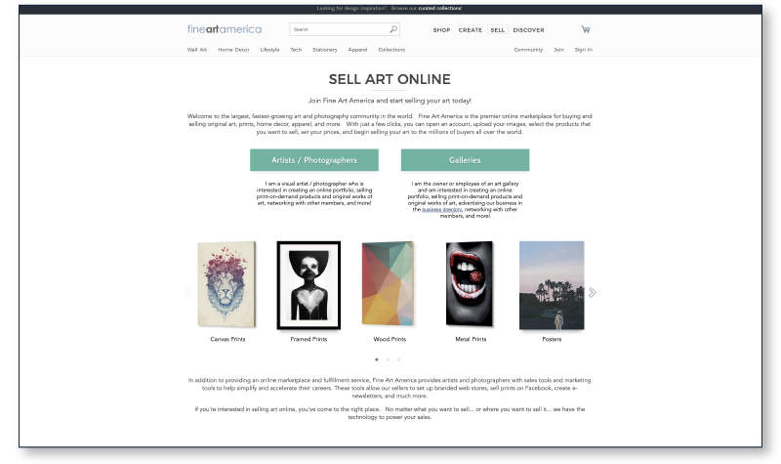Click the search magnifier icon
Screen dimensions: 781x464
pyautogui.click(x=393, y=29)
